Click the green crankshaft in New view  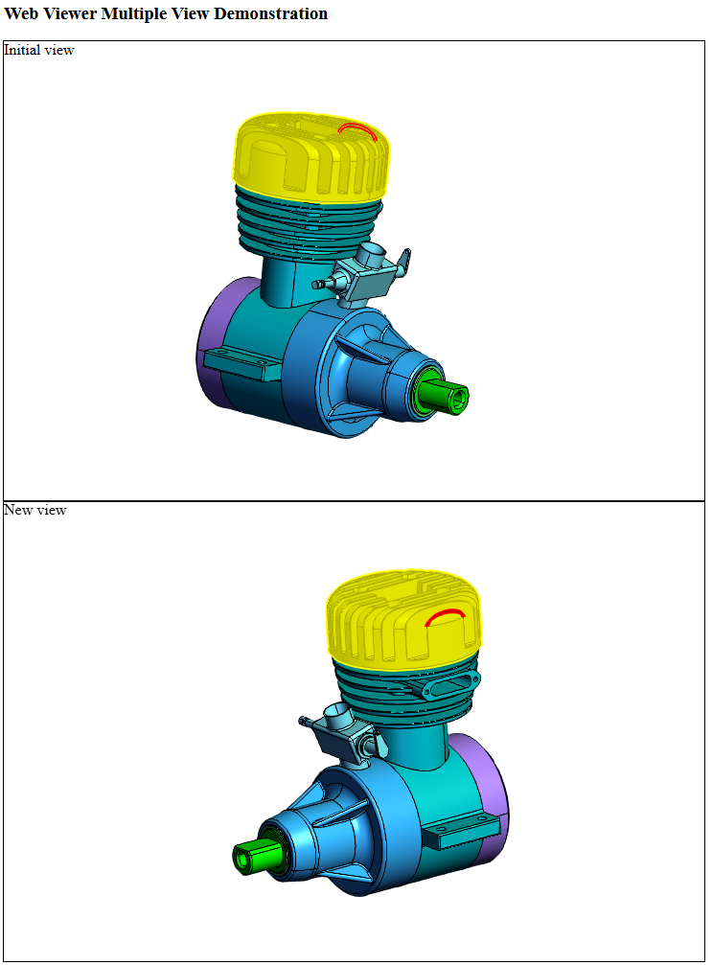tap(254, 856)
